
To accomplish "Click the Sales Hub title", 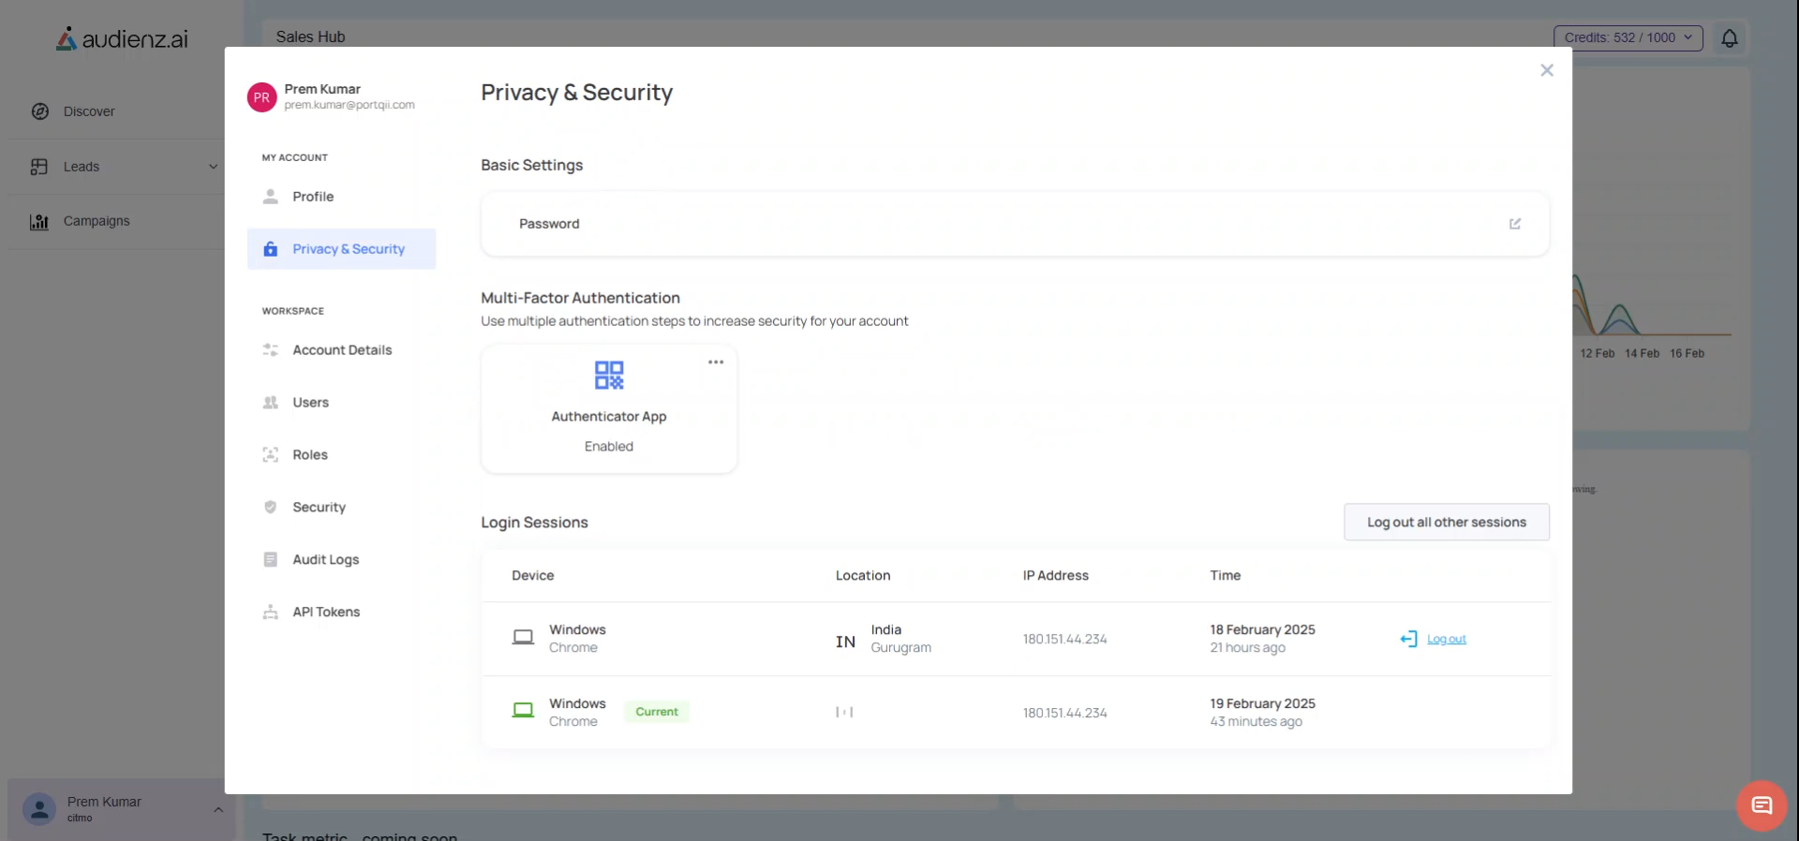I will coord(310,37).
